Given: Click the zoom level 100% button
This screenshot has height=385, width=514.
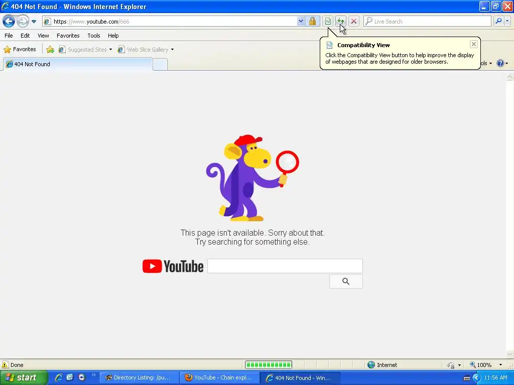Looking at the screenshot, I should 481,365.
